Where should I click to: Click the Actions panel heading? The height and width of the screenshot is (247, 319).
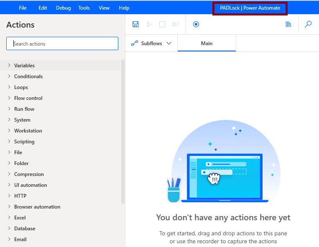click(20, 25)
